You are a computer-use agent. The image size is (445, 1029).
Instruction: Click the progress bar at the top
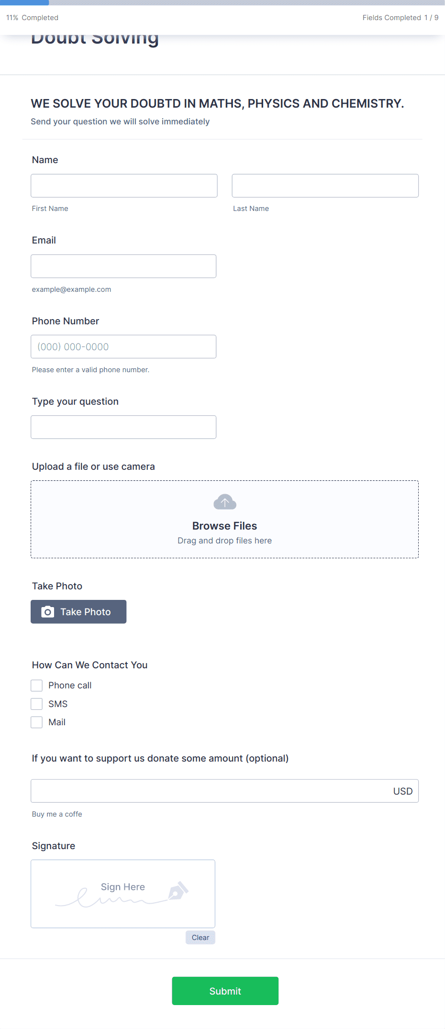pyautogui.click(x=222, y=2)
